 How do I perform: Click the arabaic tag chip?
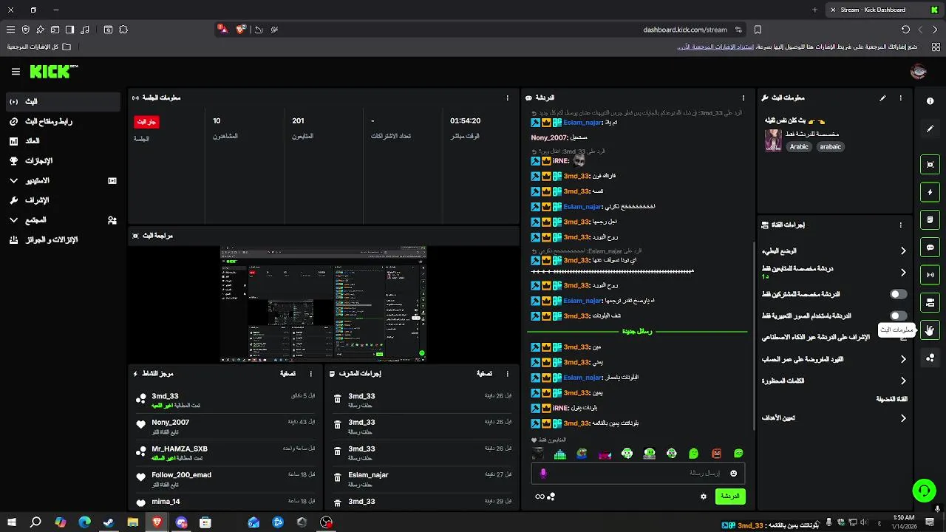pyautogui.click(x=830, y=146)
